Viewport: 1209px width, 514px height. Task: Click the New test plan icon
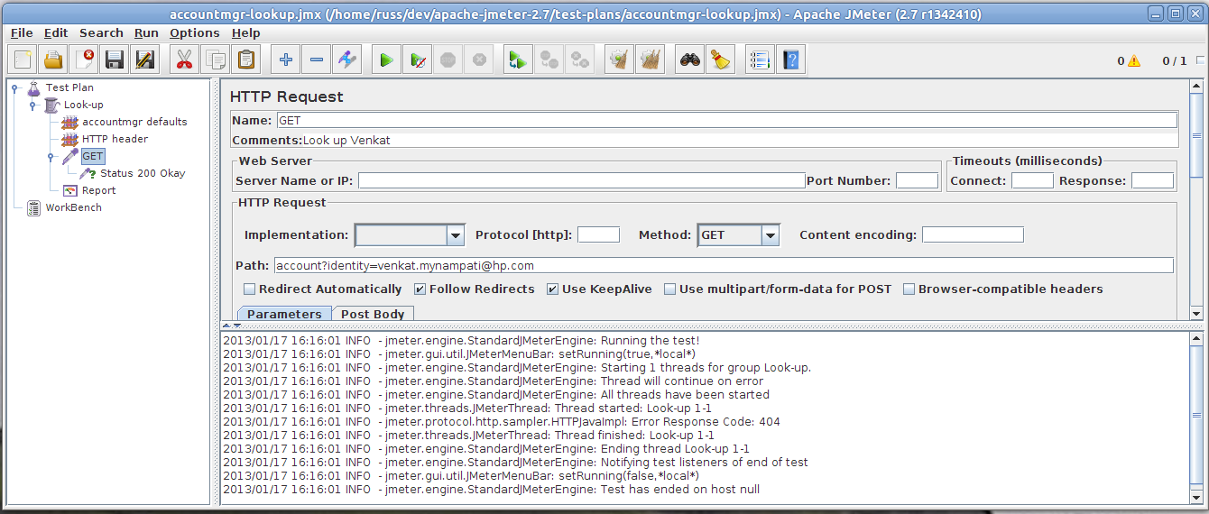(23, 60)
